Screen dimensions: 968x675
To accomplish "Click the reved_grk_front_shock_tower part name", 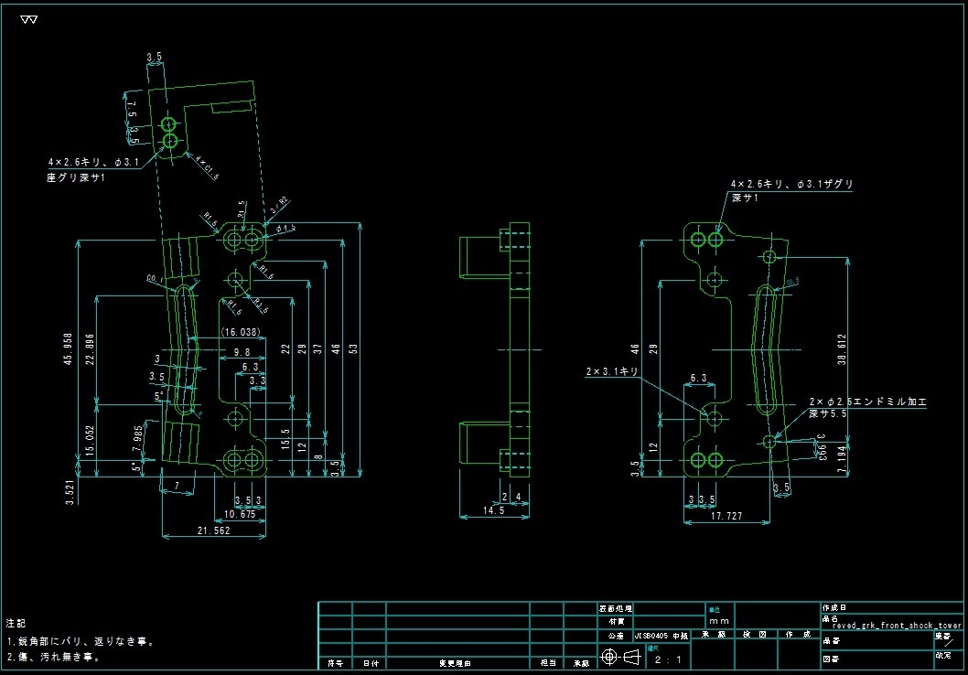I will click(897, 626).
